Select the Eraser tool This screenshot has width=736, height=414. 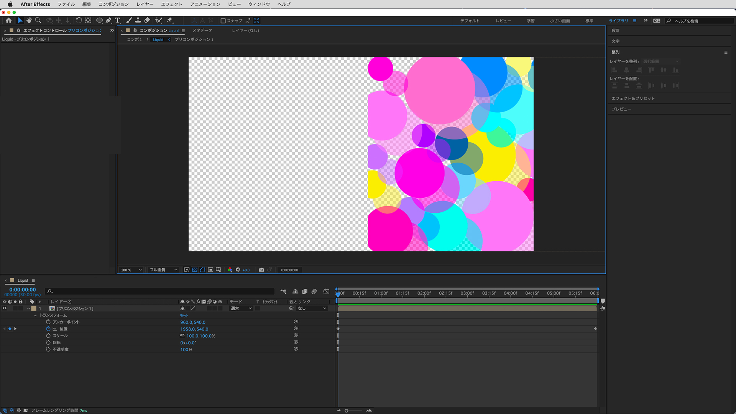coord(147,20)
